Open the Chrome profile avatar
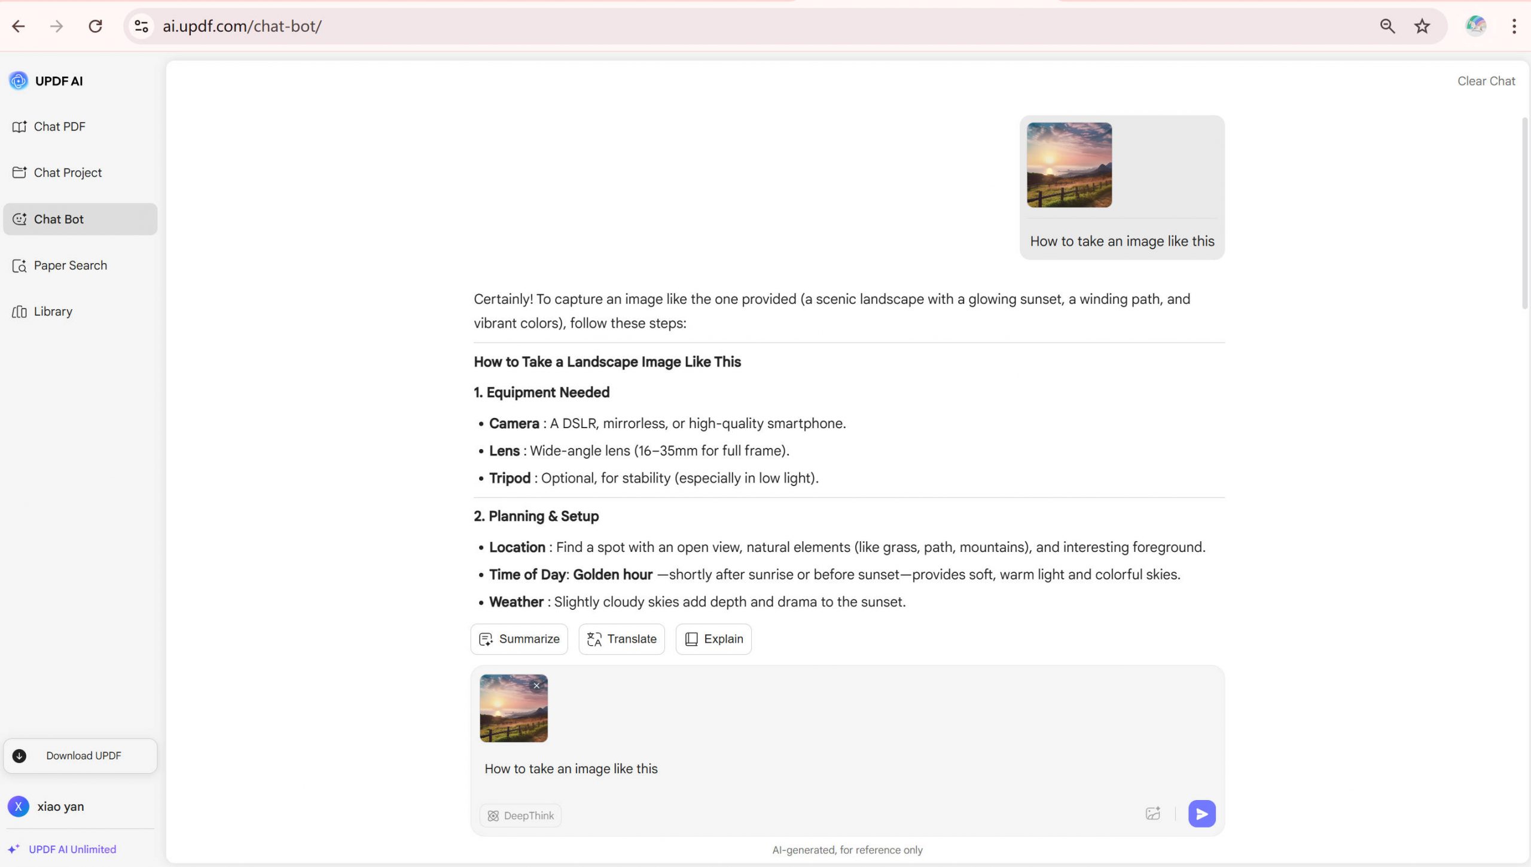This screenshot has width=1531, height=867. pos(1475,26)
